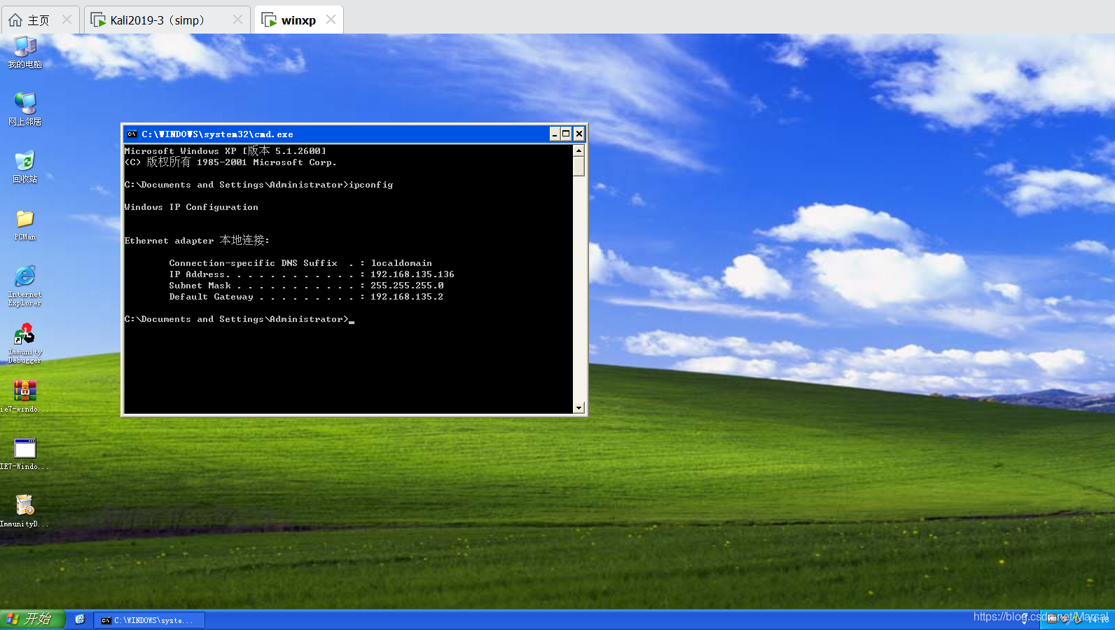Click the default gateway 192.168.135.2 text
The width and height of the screenshot is (1115, 630).
pyautogui.click(x=407, y=297)
